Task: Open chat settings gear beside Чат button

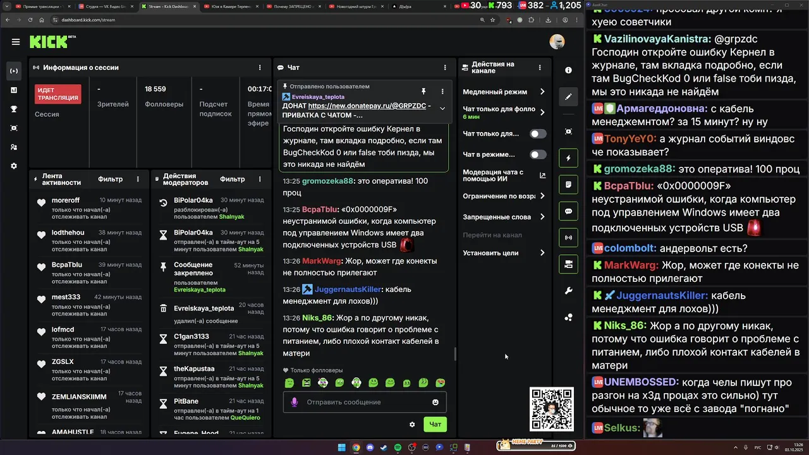Action: (412, 425)
